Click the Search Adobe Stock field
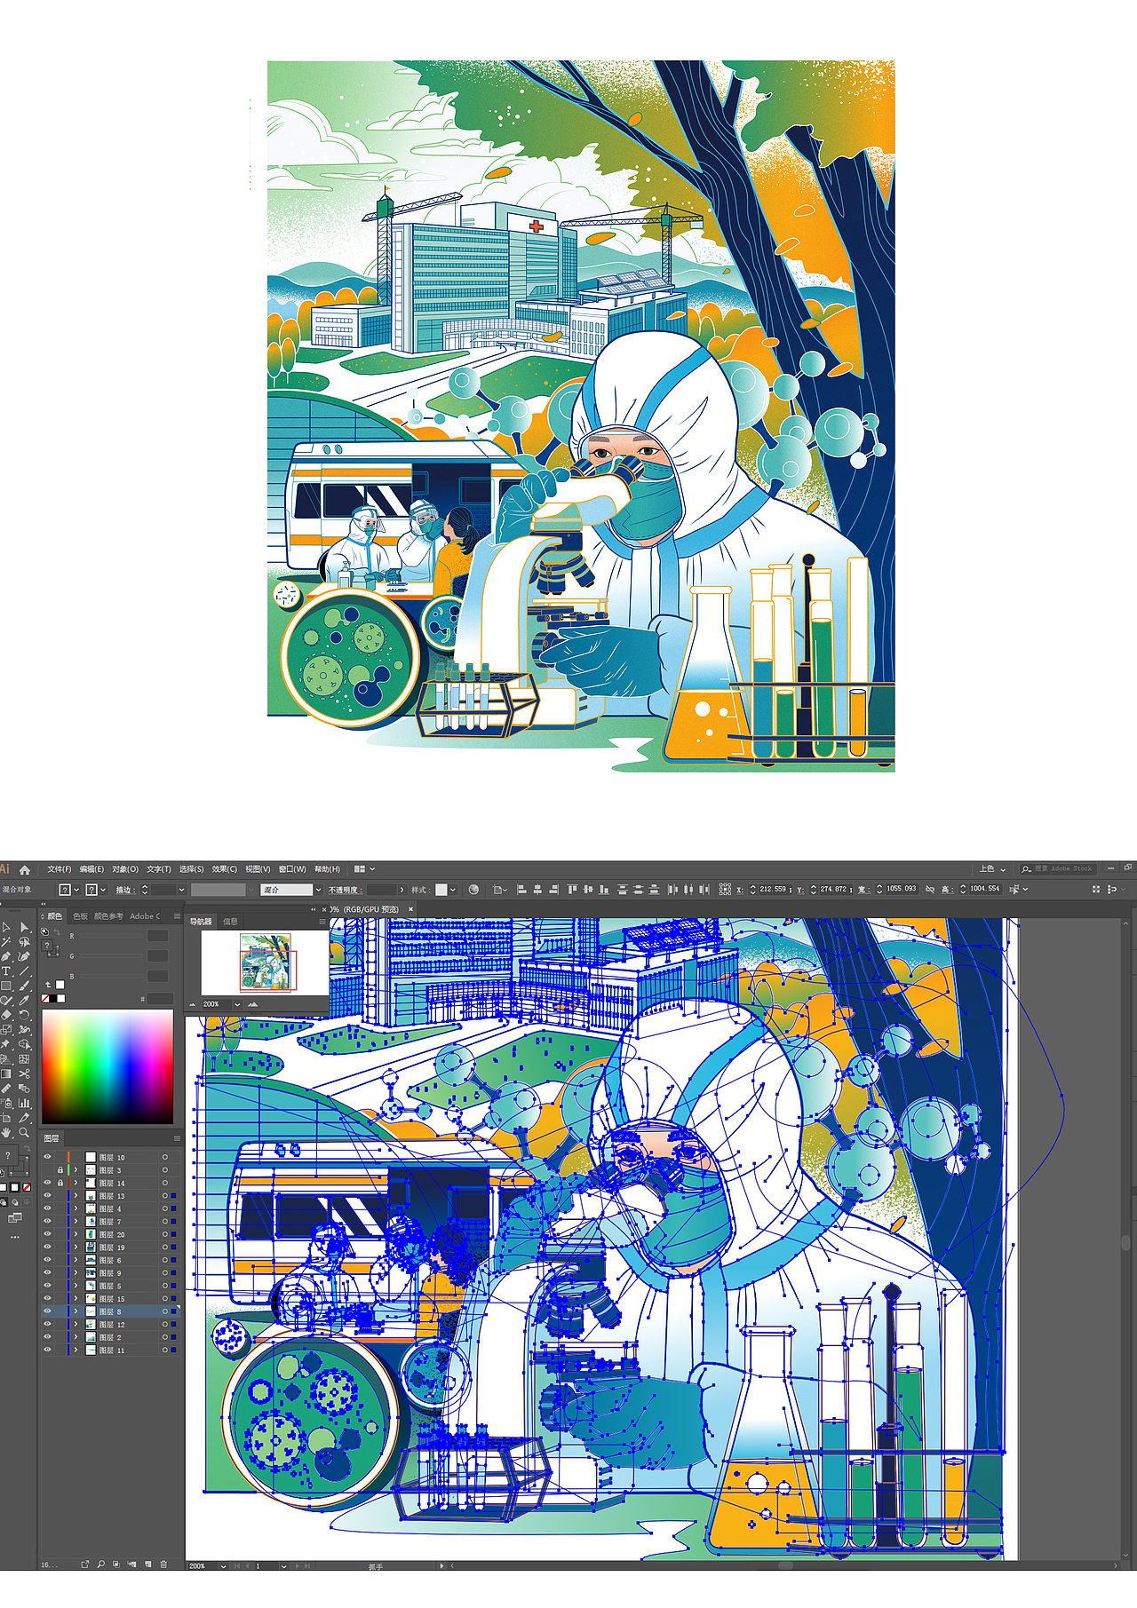Image resolution: width=1137 pixels, height=1608 pixels. pos(1057,868)
